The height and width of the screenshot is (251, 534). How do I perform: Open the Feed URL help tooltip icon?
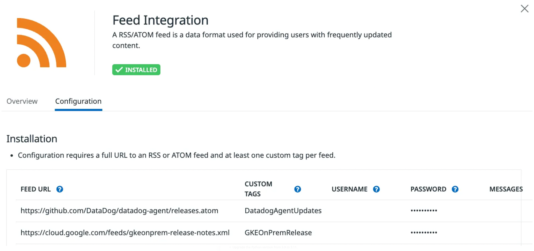(60, 189)
